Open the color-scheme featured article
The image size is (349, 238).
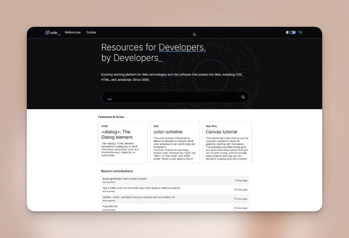168,132
